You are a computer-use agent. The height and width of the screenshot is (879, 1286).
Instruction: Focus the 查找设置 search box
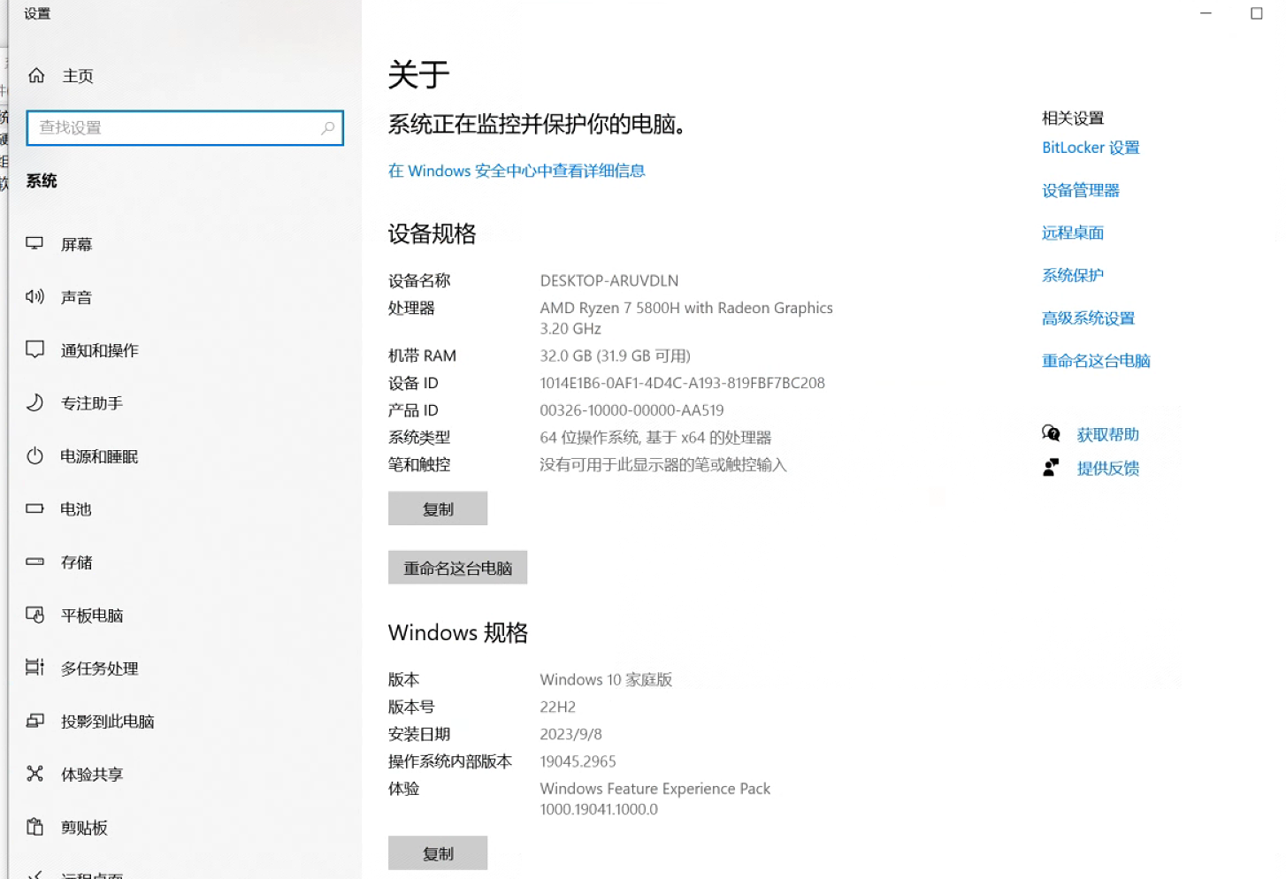pos(185,128)
